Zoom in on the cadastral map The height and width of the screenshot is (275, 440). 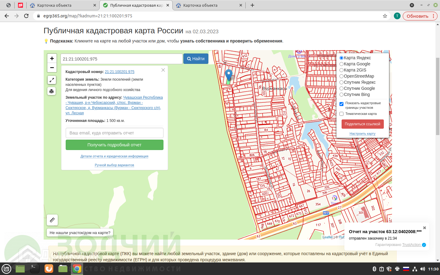[x=52, y=58]
